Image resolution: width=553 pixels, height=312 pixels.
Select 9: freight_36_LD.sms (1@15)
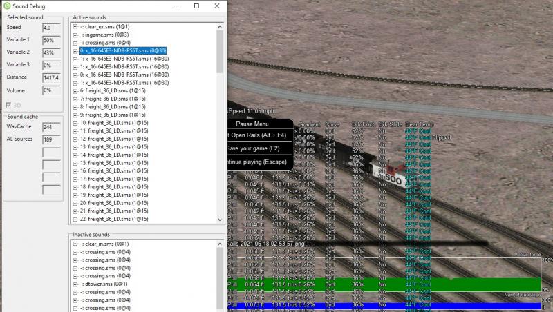113,115
